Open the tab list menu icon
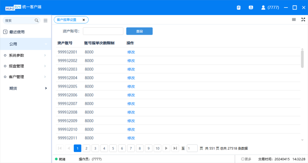 [294, 20]
